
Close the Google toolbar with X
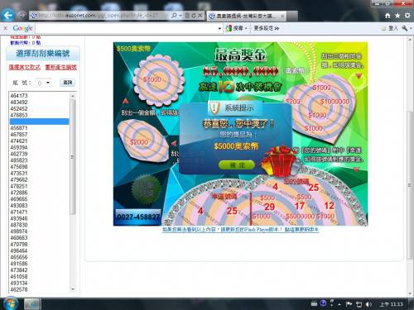[x=5, y=28]
